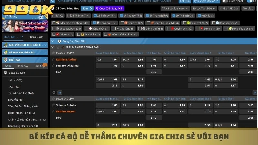Check the Tất Cả date checkbox
This screenshot has width=258, height=145.
coord(54,15)
